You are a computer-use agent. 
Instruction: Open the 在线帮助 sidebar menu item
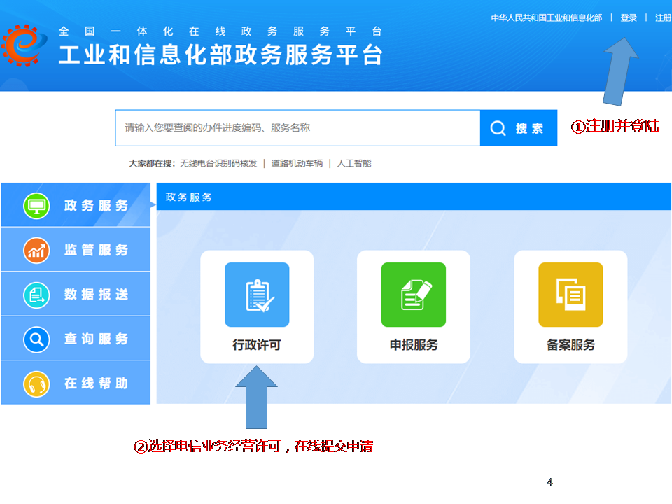tap(76, 383)
